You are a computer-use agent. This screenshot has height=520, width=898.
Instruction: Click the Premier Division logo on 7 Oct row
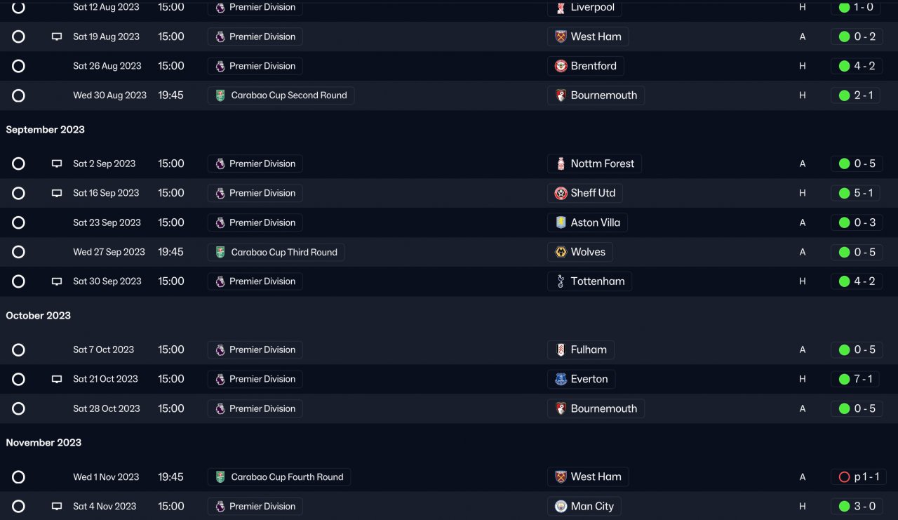click(x=220, y=349)
